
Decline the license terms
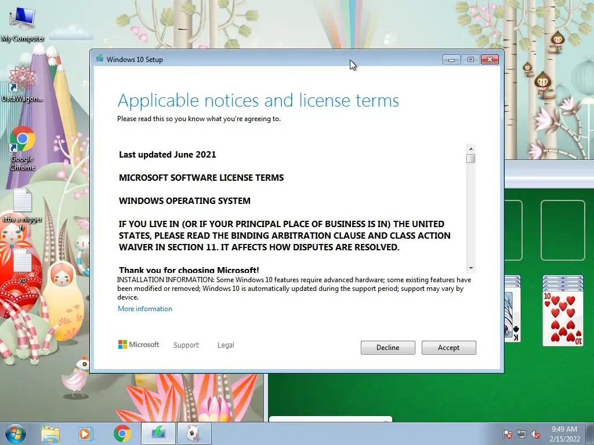click(x=388, y=348)
